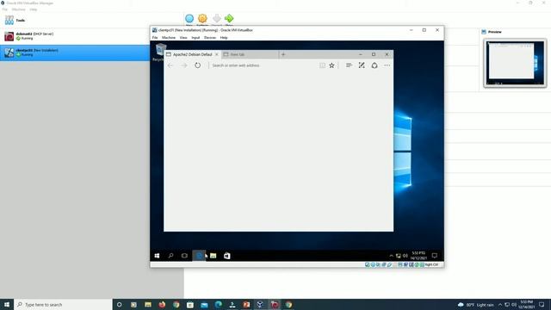Open host weather Light rain widget
The width and height of the screenshot is (551, 310).
pos(476,304)
